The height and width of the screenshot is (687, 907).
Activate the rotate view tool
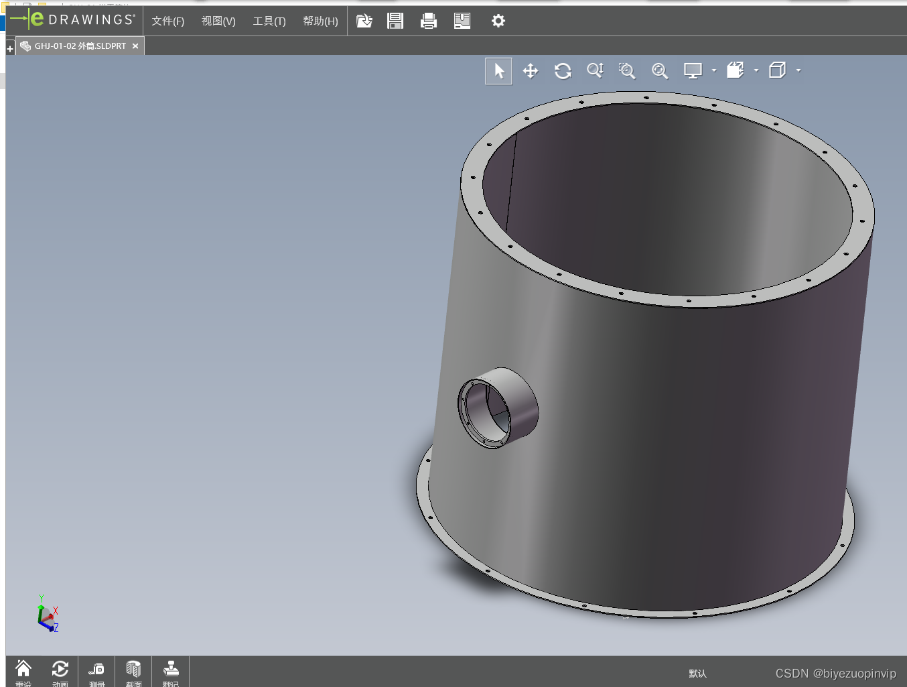click(x=563, y=71)
